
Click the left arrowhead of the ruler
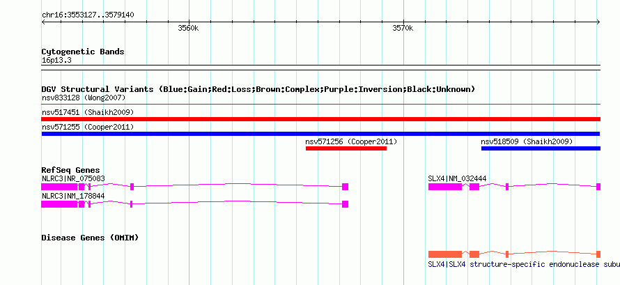point(43,22)
